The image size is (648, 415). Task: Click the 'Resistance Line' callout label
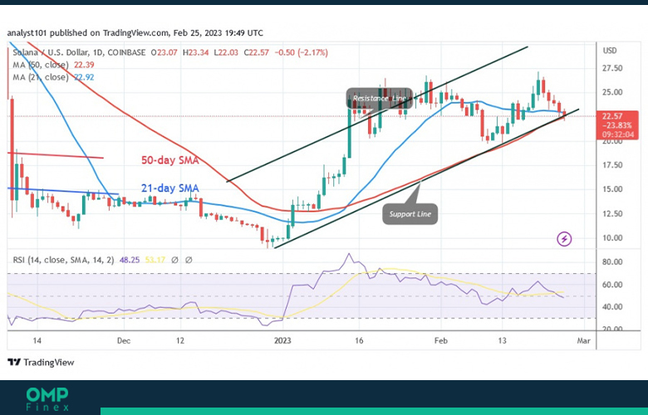[379, 98]
